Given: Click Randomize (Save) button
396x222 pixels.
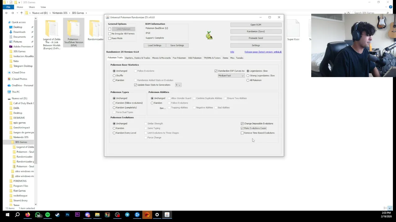Looking at the screenshot, I should (256, 31).
